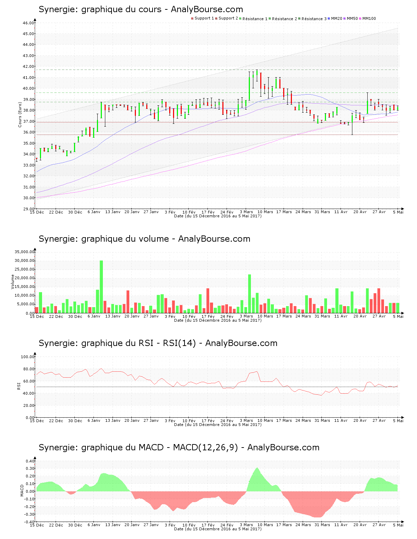
Task: Click the 15,000.00 volume axis value
Action: [24, 287]
